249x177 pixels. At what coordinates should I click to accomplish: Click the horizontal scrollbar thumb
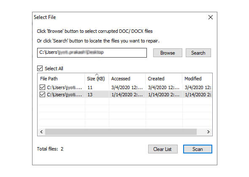[x=121, y=132]
